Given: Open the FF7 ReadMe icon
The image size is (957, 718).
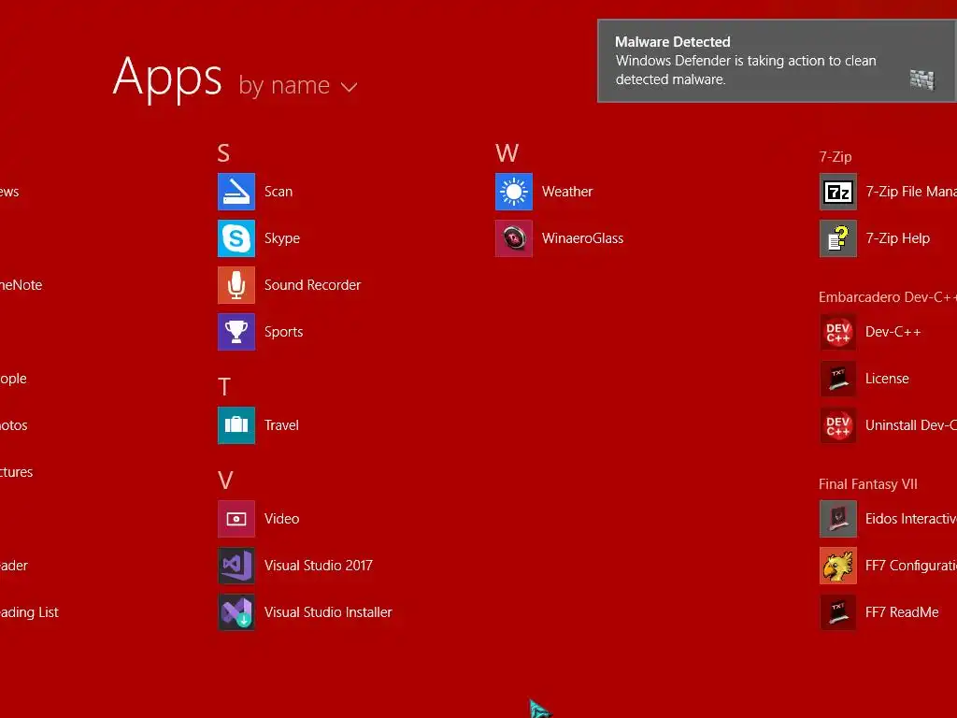Looking at the screenshot, I should pyautogui.click(x=838, y=612).
